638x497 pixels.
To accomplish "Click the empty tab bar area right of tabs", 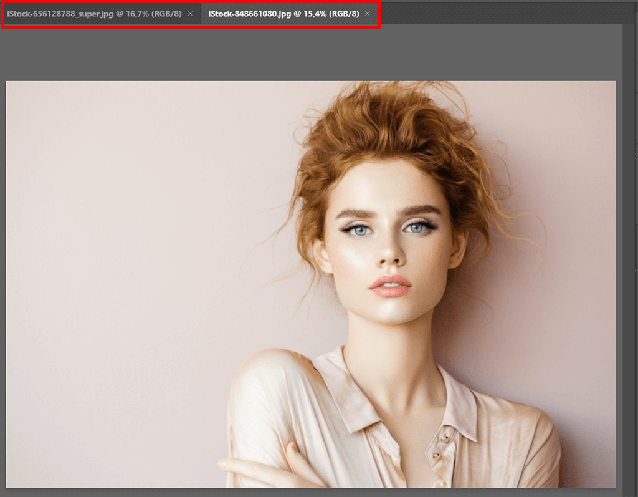I will pyautogui.click(x=498, y=14).
